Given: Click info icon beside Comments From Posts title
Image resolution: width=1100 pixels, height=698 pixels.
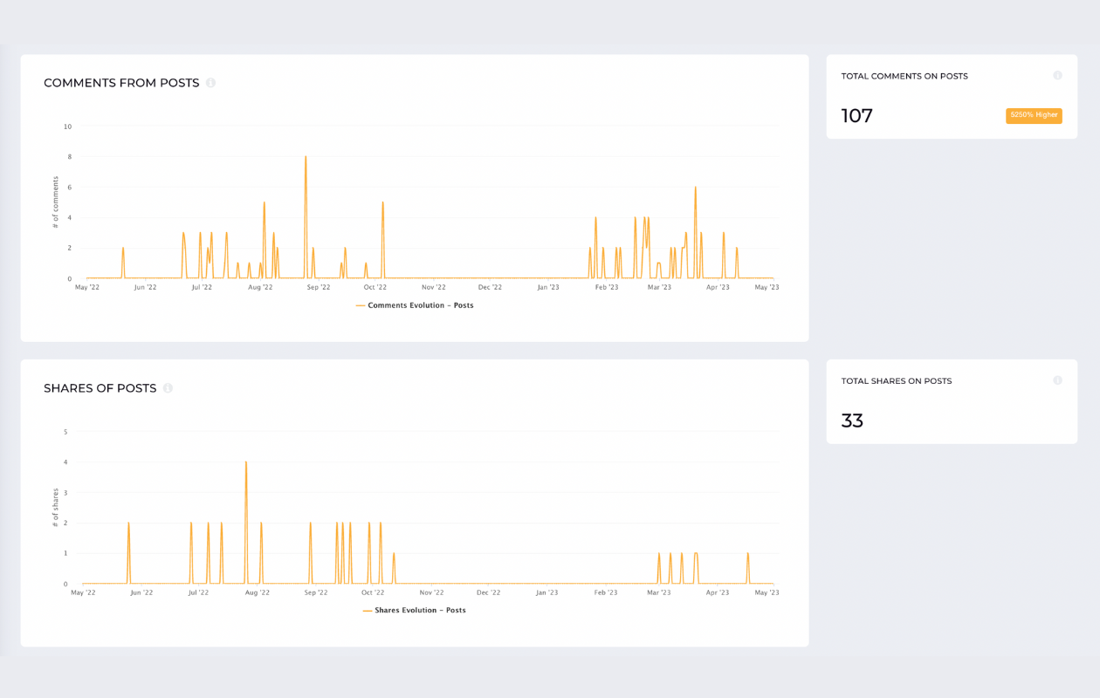Looking at the screenshot, I should [210, 83].
